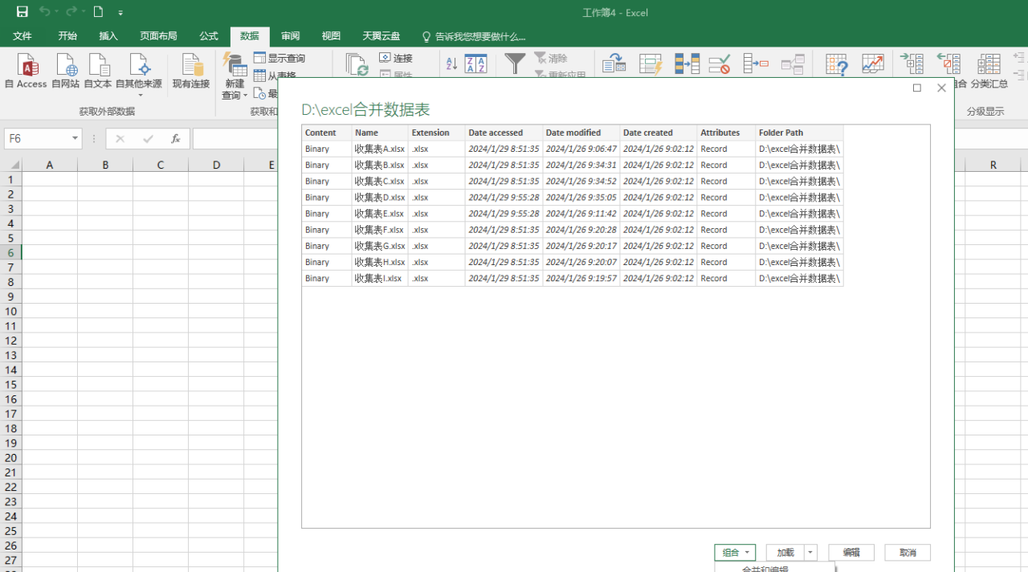Open the dropdown arrow beside 加载
Viewport: 1028px width, 572px height.
(810, 553)
